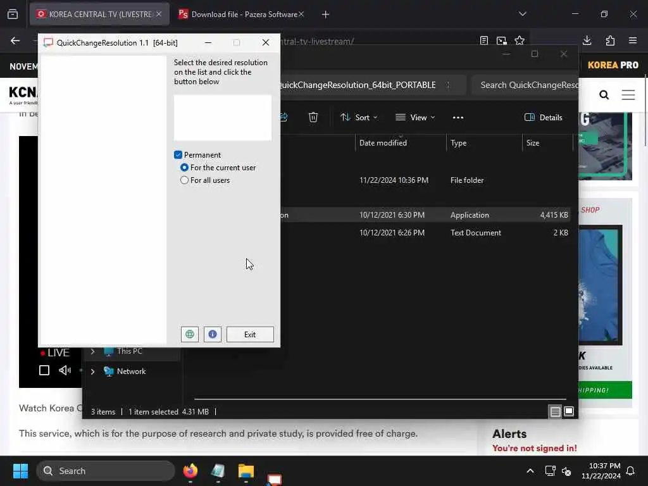Open the See more ellipsis menu in File Explorer
The height and width of the screenshot is (486, 648).
458,117
